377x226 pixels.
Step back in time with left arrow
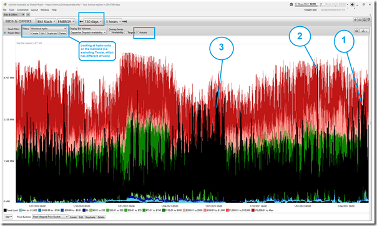click(x=81, y=21)
